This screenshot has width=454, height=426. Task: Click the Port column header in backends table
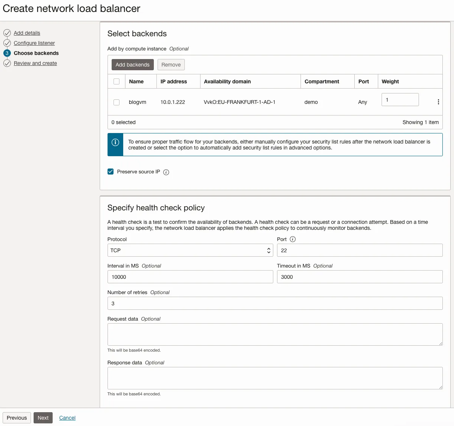364,81
